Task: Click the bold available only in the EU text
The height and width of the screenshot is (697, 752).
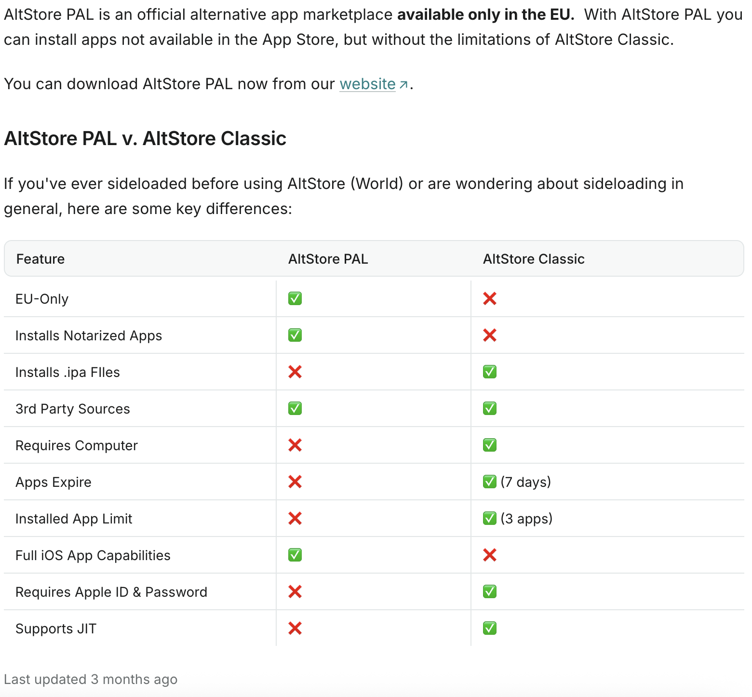Action: click(485, 14)
